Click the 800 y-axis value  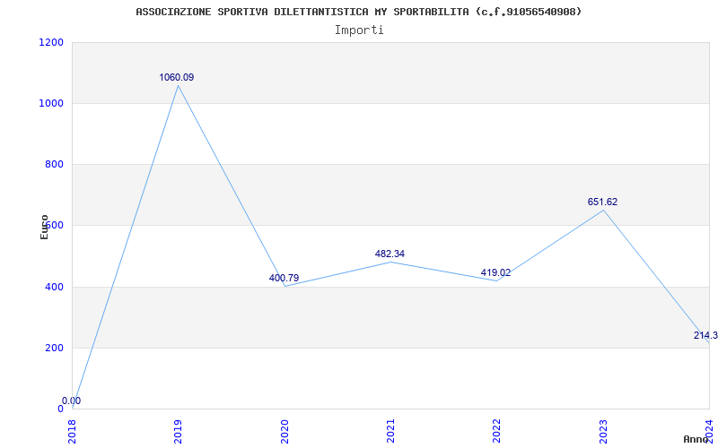(55, 164)
